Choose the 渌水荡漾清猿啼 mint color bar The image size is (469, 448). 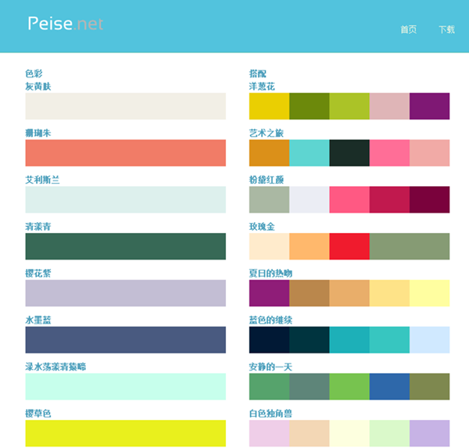pyautogui.click(x=125, y=386)
